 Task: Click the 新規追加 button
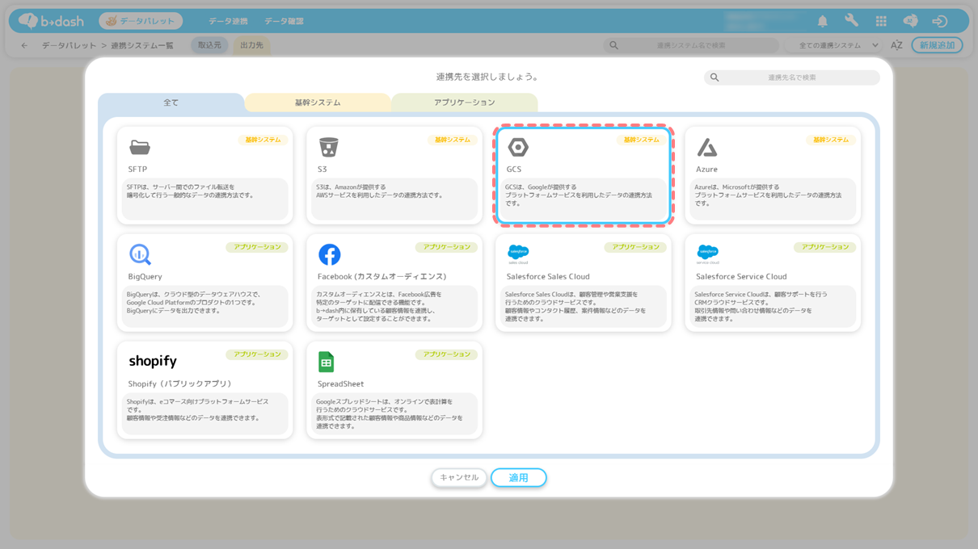(937, 45)
